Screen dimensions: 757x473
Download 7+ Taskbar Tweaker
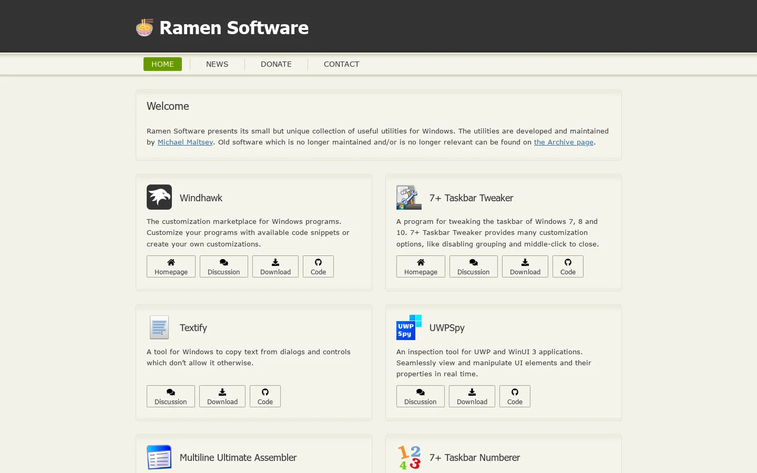[525, 266]
